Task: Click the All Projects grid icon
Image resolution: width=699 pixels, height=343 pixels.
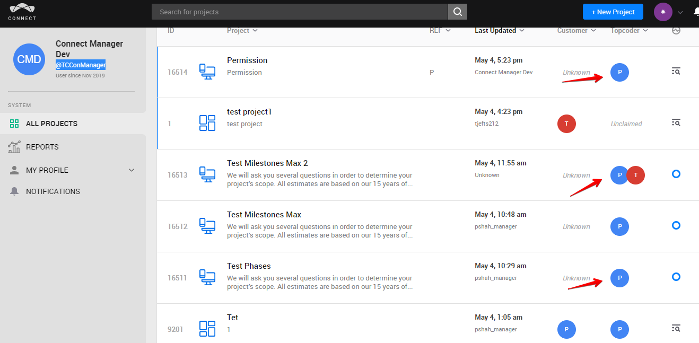Action: tap(14, 124)
